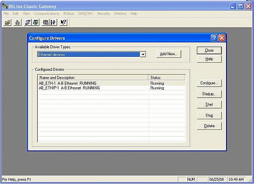Minimize the RSLinx Classic Gateway window
The image size is (254, 184).
click(x=233, y=6)
